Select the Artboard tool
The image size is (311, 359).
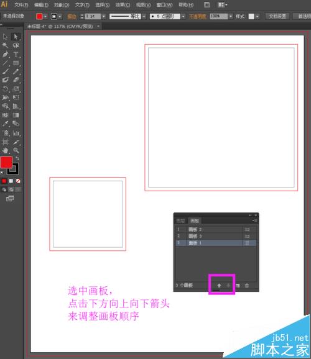click(5, 142)
